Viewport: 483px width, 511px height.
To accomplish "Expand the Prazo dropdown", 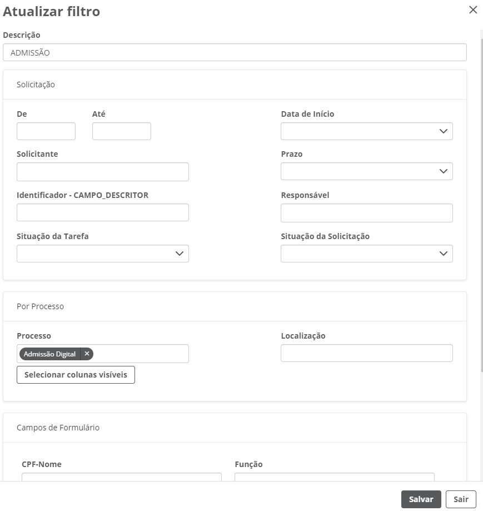I will [366, 171].
